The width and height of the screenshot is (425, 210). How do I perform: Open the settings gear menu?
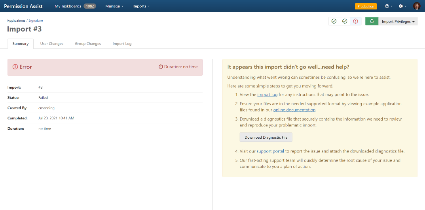402,6
